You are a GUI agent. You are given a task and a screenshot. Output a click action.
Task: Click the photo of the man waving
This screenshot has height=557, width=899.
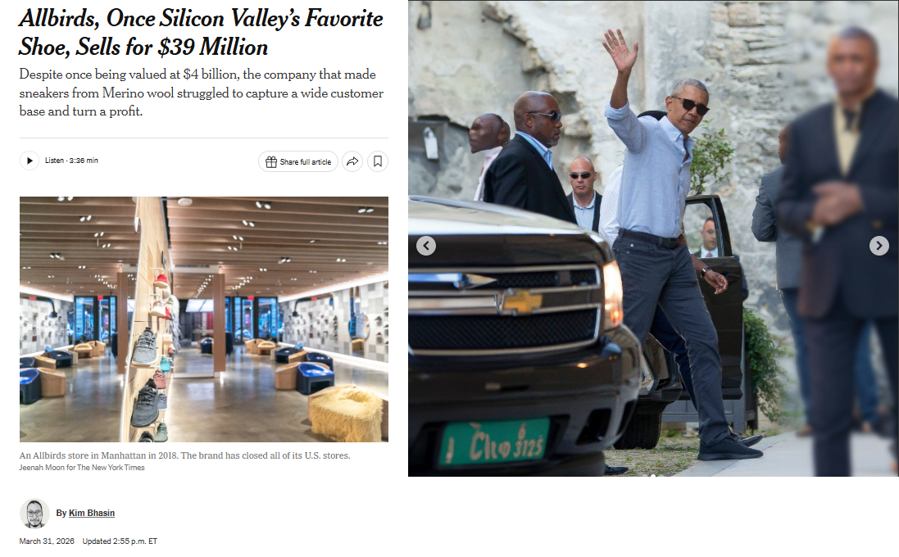(654, 238)
